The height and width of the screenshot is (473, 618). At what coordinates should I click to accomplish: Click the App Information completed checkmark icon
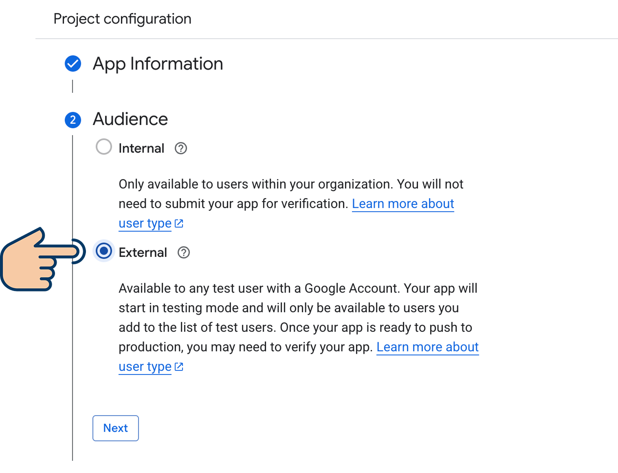tap(73, 64)
